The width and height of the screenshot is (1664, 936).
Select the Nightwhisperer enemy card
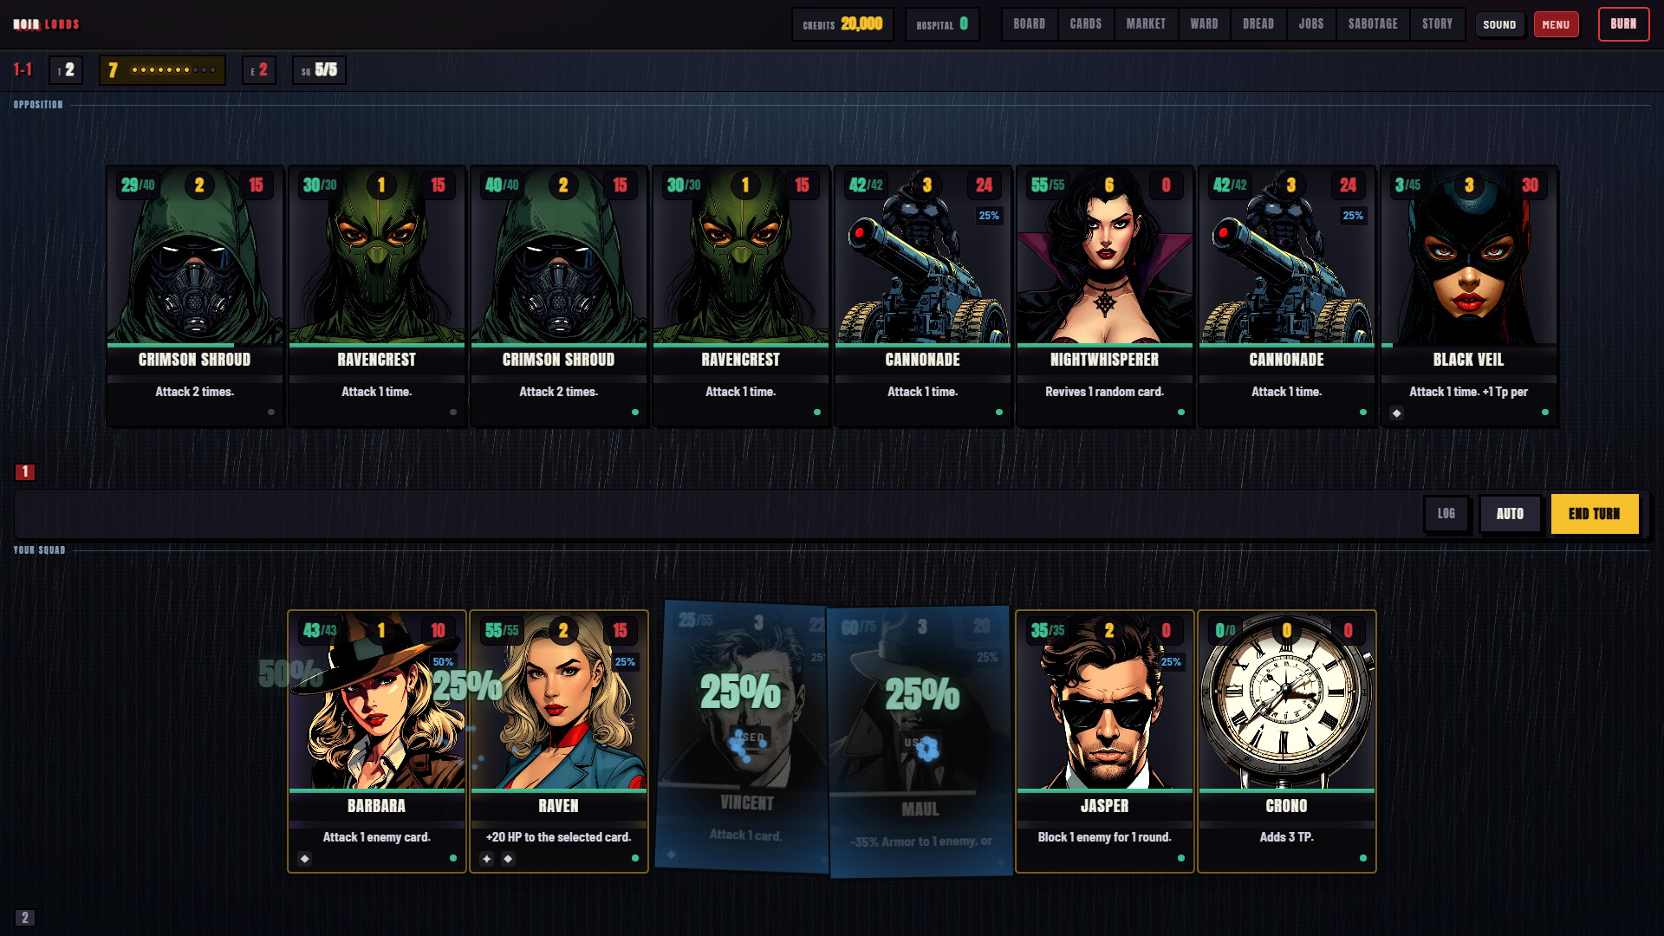coord(1104,296)
